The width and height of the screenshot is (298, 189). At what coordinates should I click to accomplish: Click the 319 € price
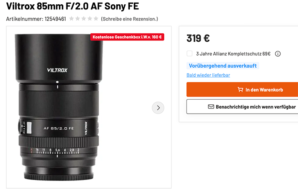198,38
